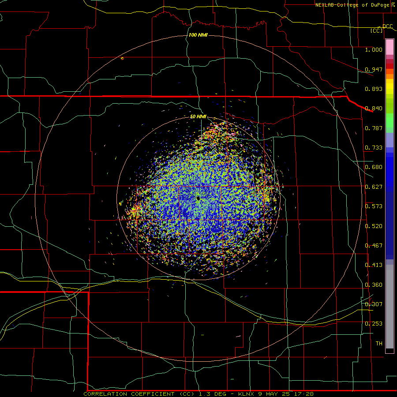397x397 pixels.
Task: Click the 0.733 color scale label
Action: click(374, 148)
